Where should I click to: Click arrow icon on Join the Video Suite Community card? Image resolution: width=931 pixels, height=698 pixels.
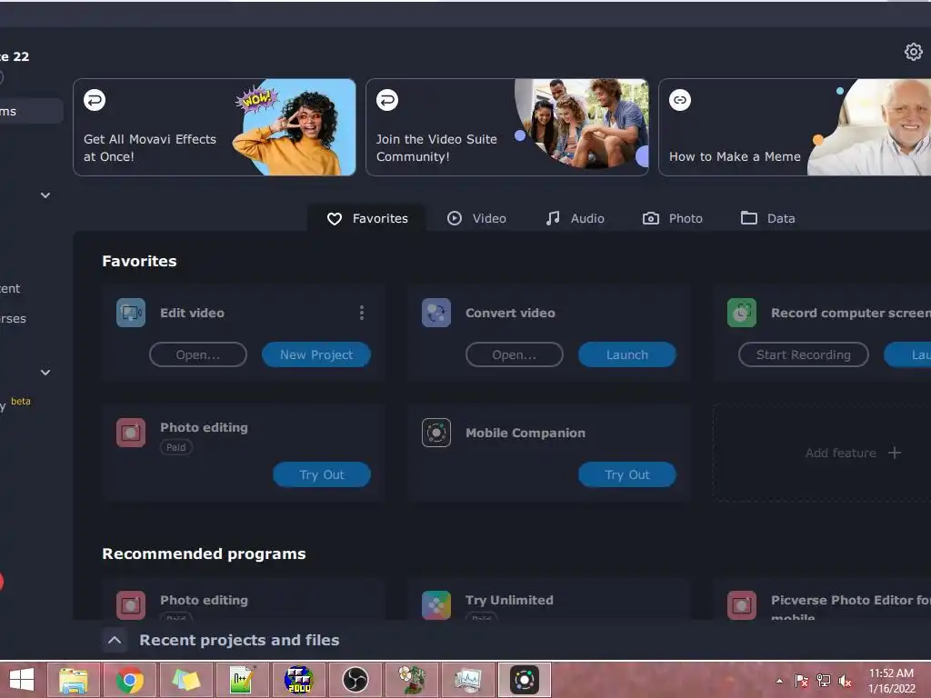click(387, 100)
